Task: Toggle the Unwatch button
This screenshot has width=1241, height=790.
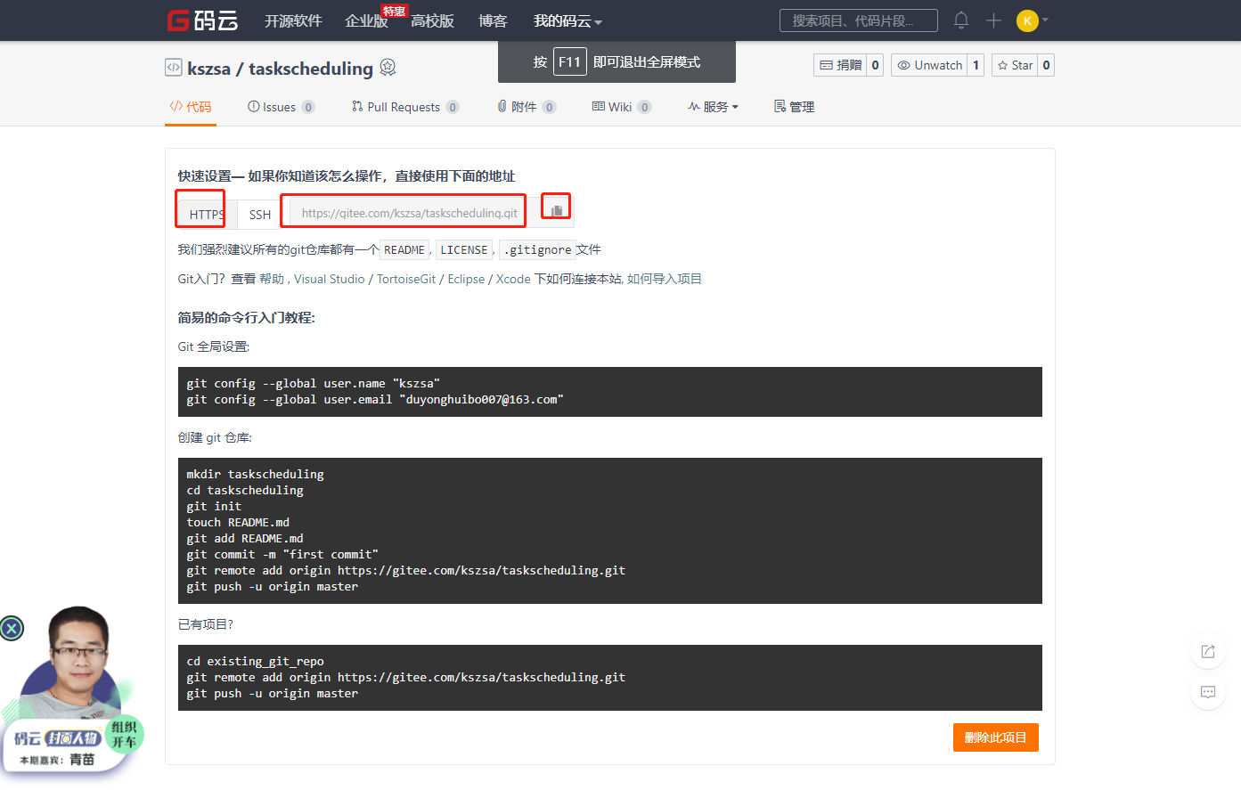Action: pos(929,65)
